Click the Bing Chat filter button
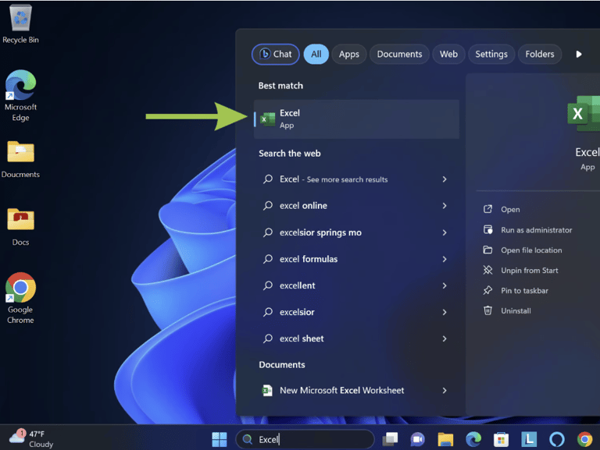 [276, 55]
